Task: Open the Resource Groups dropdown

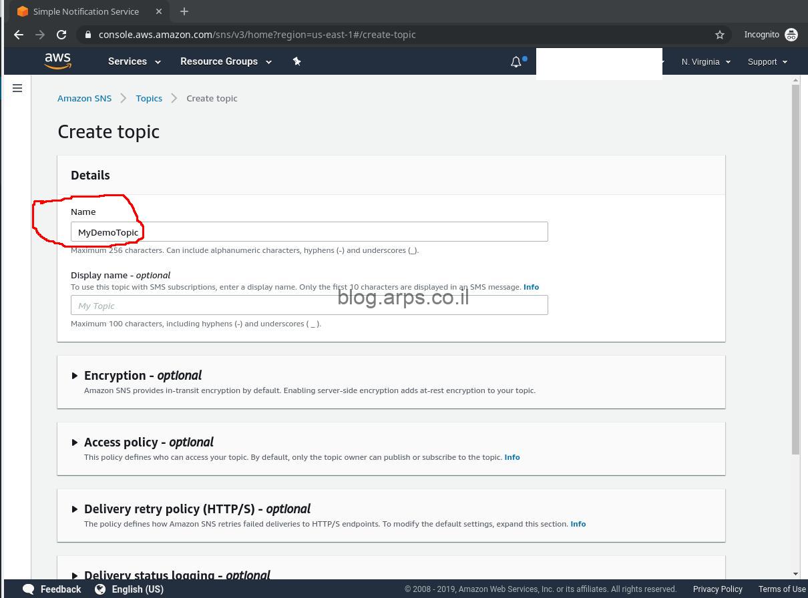Action: (226, 61)
